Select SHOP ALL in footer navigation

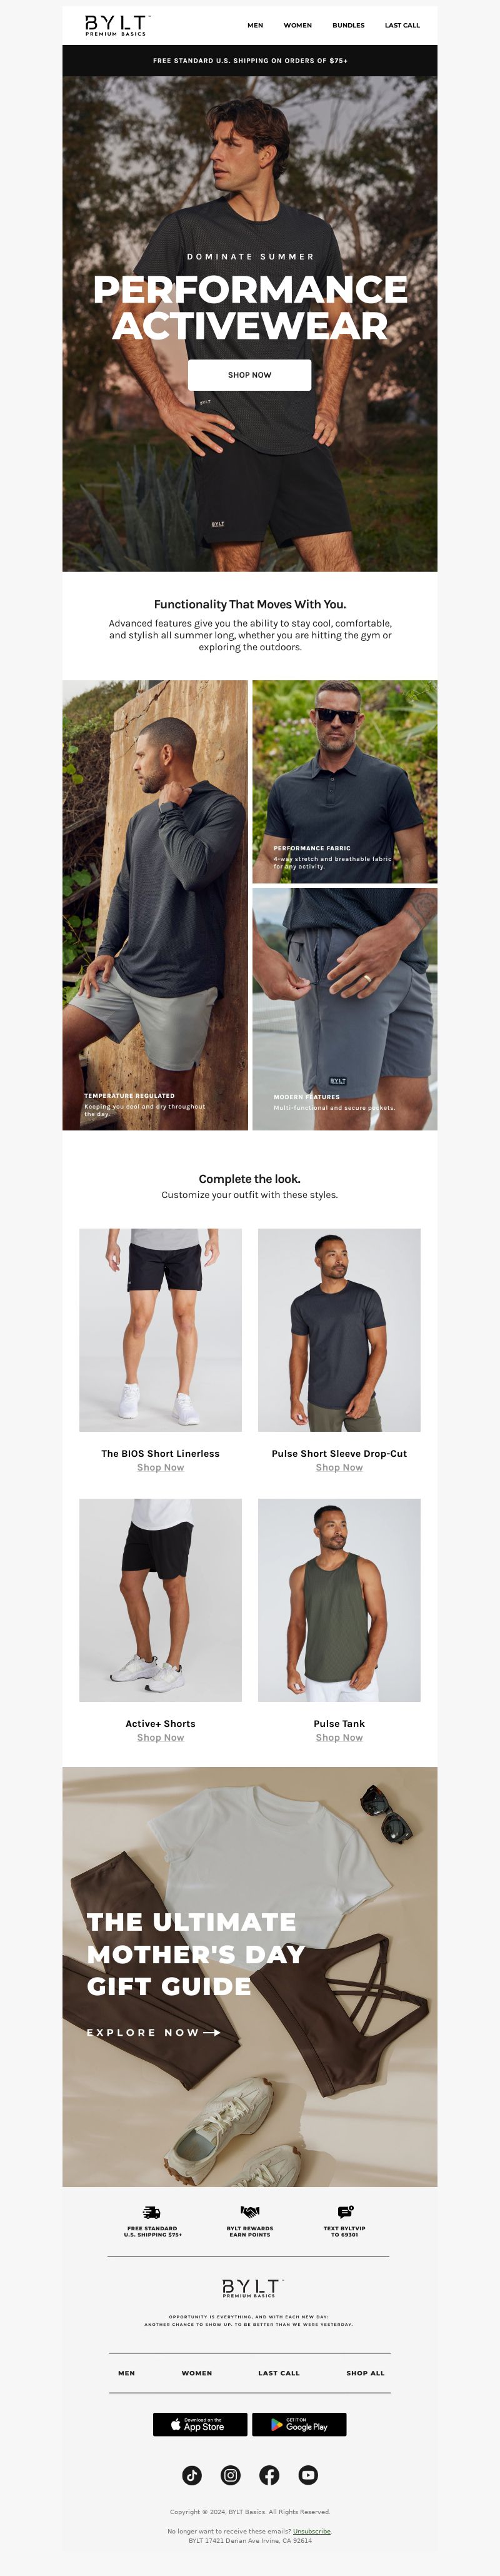(x=365, y=2373)
